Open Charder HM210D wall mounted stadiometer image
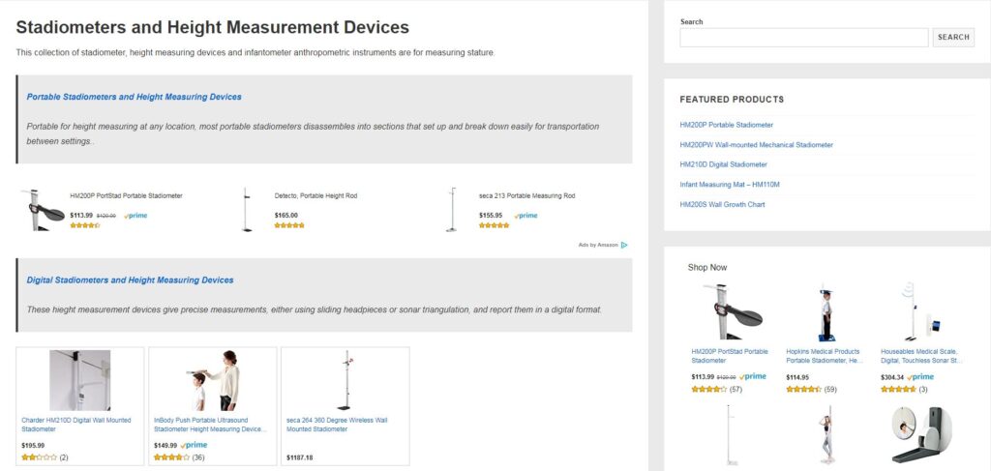 (x=79, y=380)
